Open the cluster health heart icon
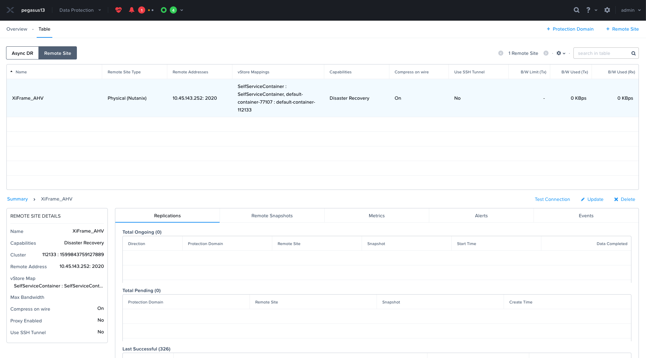The height and width of the screenshot is (358, 646). [x=119, y=10]
